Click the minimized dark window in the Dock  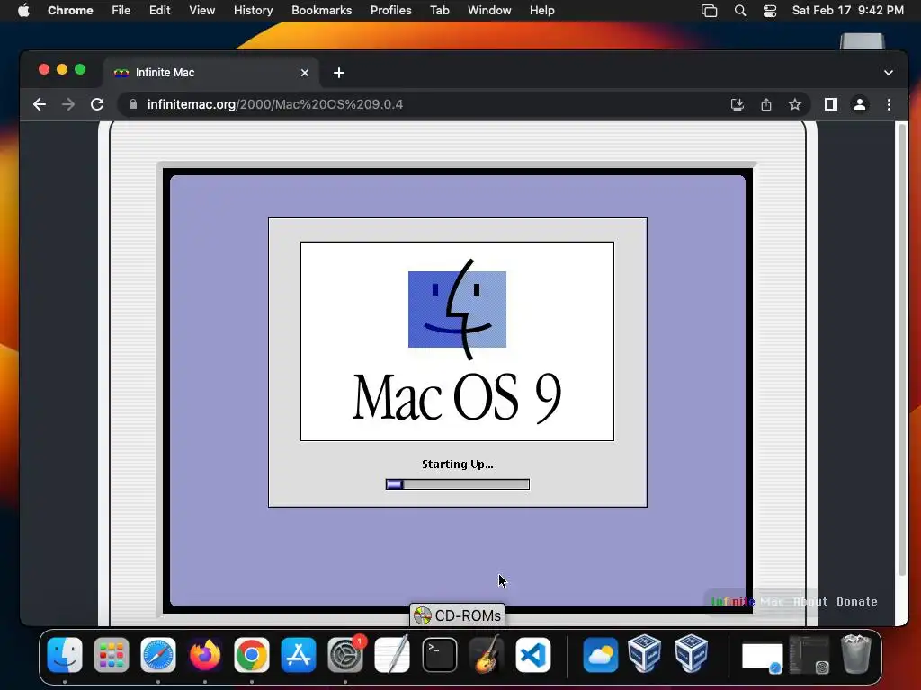click(809, 655)
